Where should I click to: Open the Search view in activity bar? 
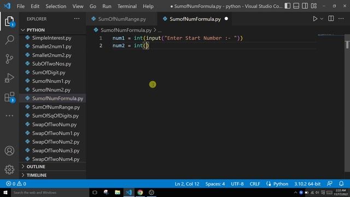click(x=9, y=40)
